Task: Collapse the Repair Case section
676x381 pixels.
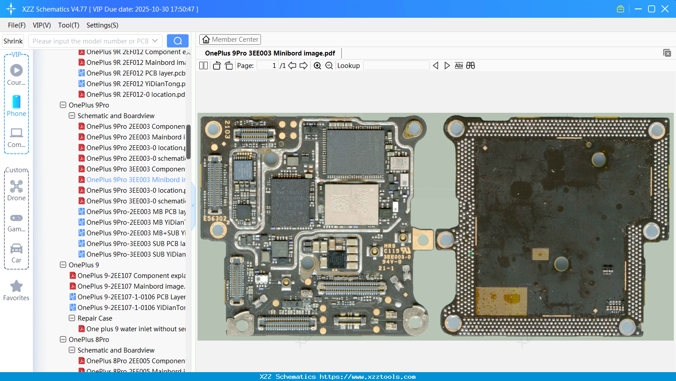Action: pyautogui.click(x=72, y=318)
